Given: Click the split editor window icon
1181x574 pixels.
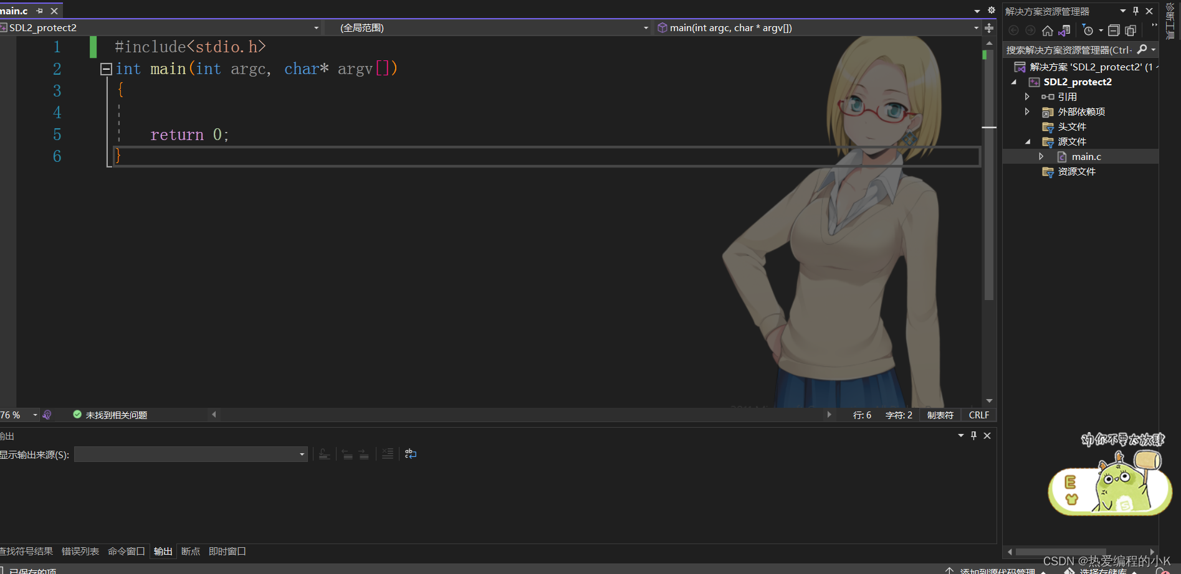Looking at the screenshot, I should coord(989,28).
